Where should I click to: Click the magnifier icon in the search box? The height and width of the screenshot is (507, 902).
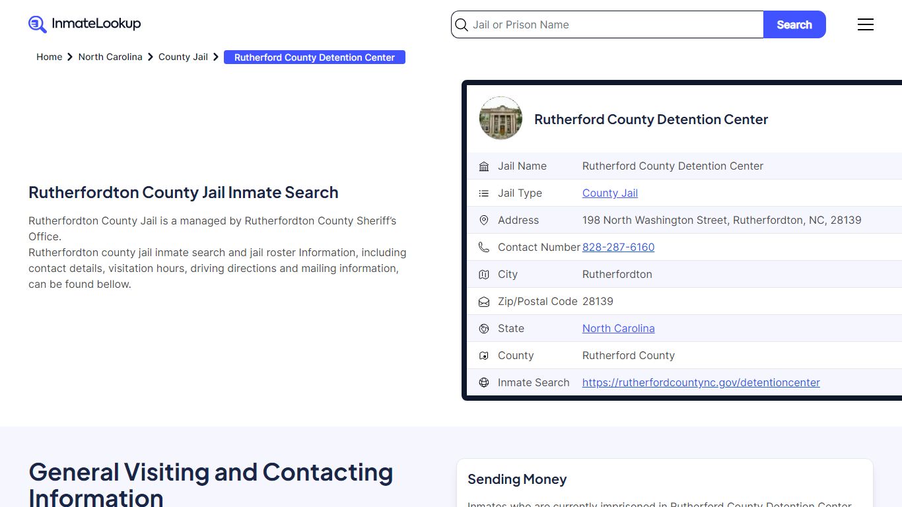pyautogui.click(x=462, y=25)
